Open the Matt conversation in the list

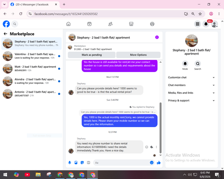(x=31, y=68)
